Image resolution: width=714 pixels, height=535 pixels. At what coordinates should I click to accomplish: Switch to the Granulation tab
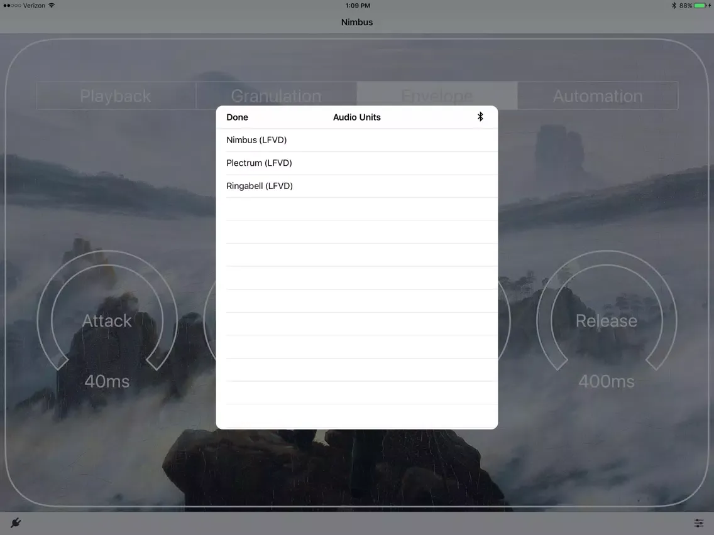point(277,95)
